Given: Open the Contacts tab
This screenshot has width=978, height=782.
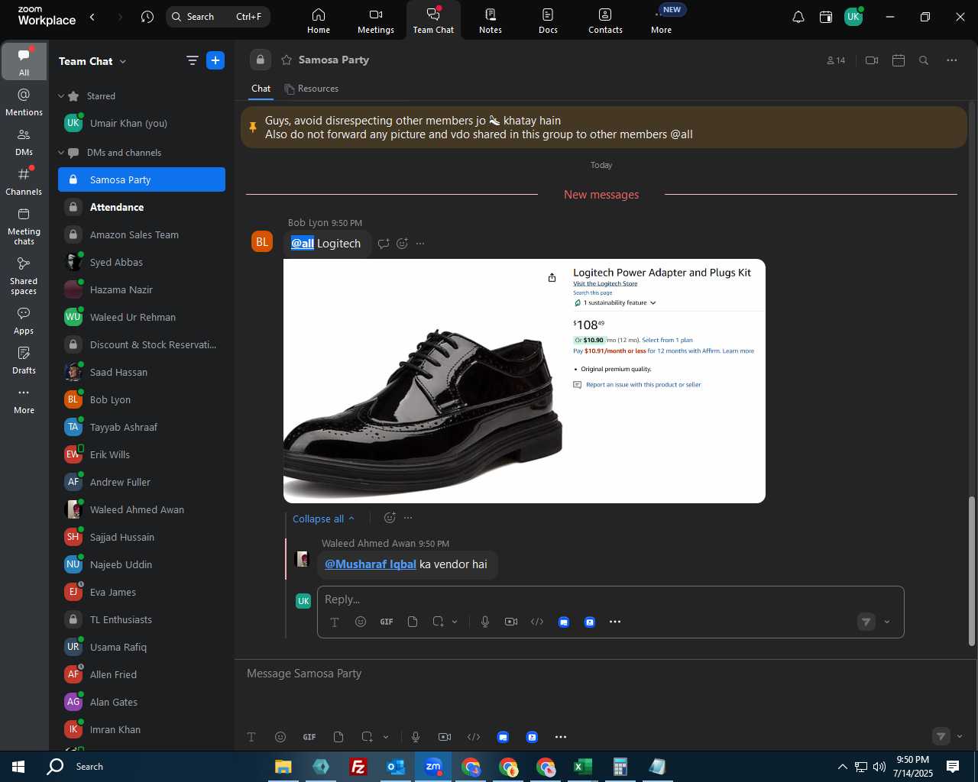Looking at the screenshot, I should pos(605,21).
